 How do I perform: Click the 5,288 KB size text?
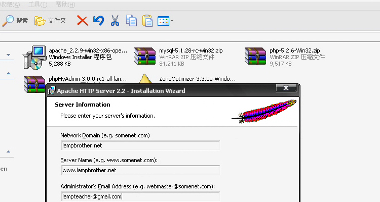click(60, 64)
